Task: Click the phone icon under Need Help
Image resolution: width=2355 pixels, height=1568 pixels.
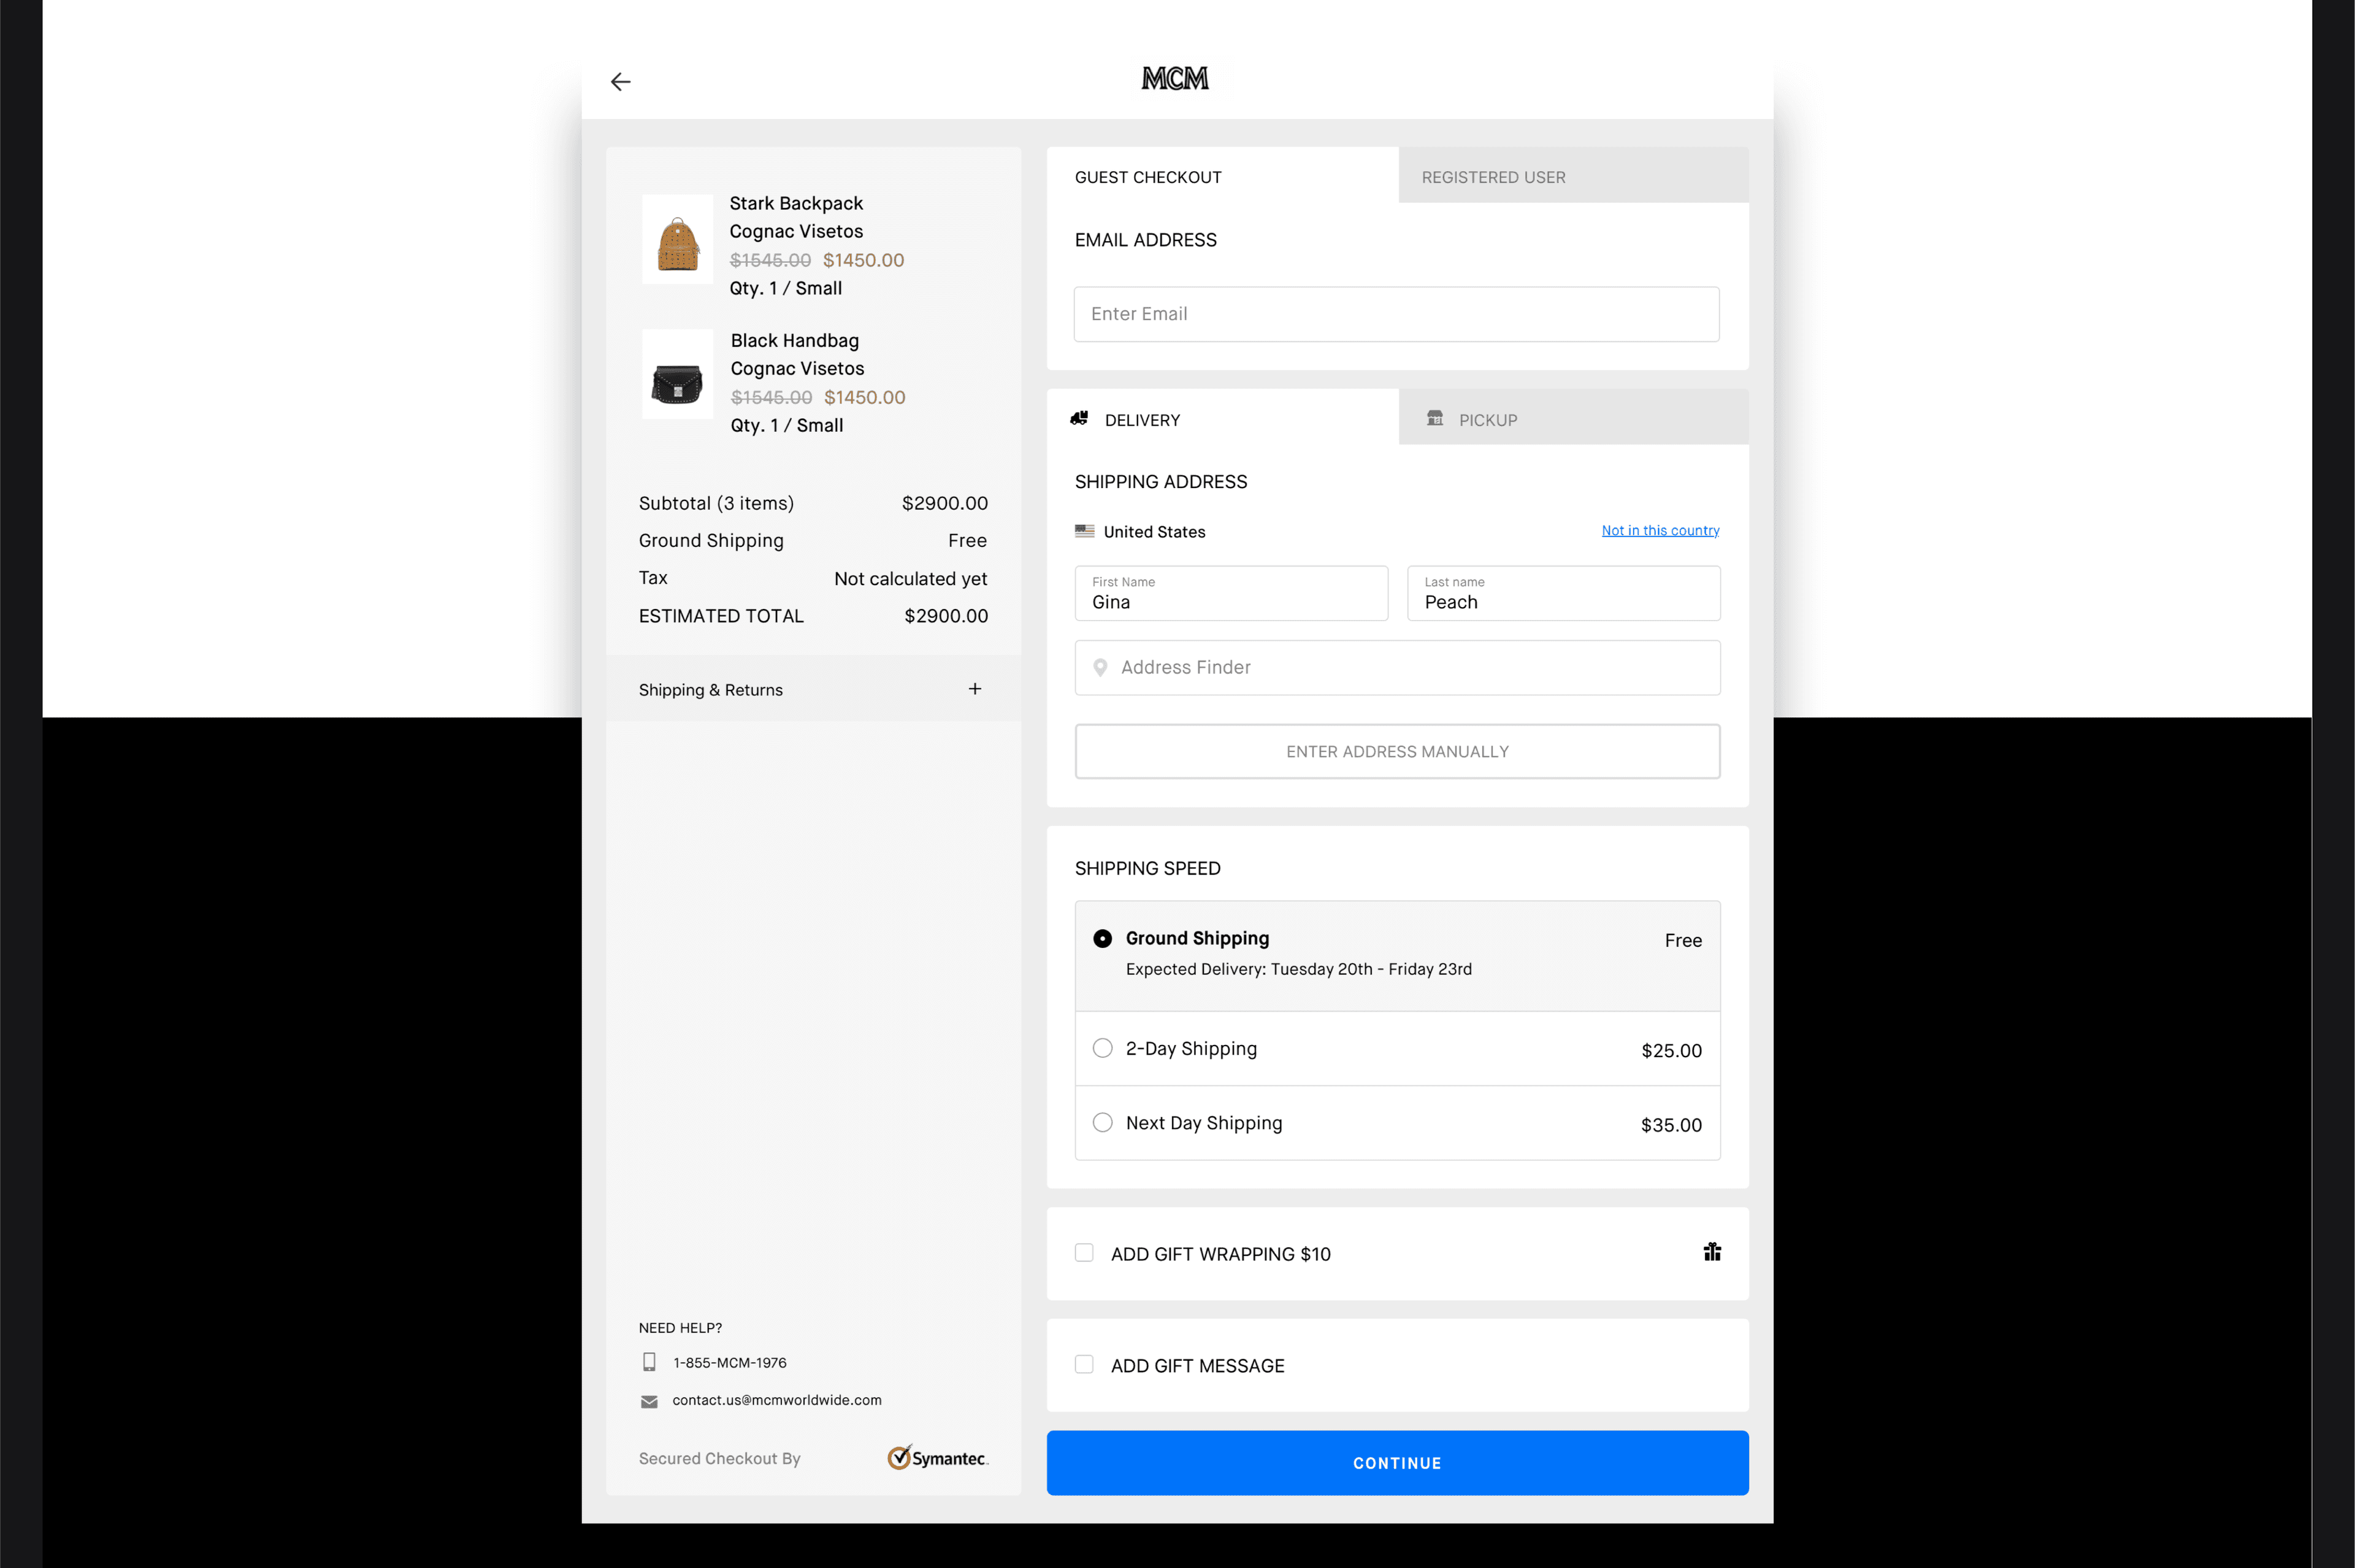Action: click(649, 1362)
